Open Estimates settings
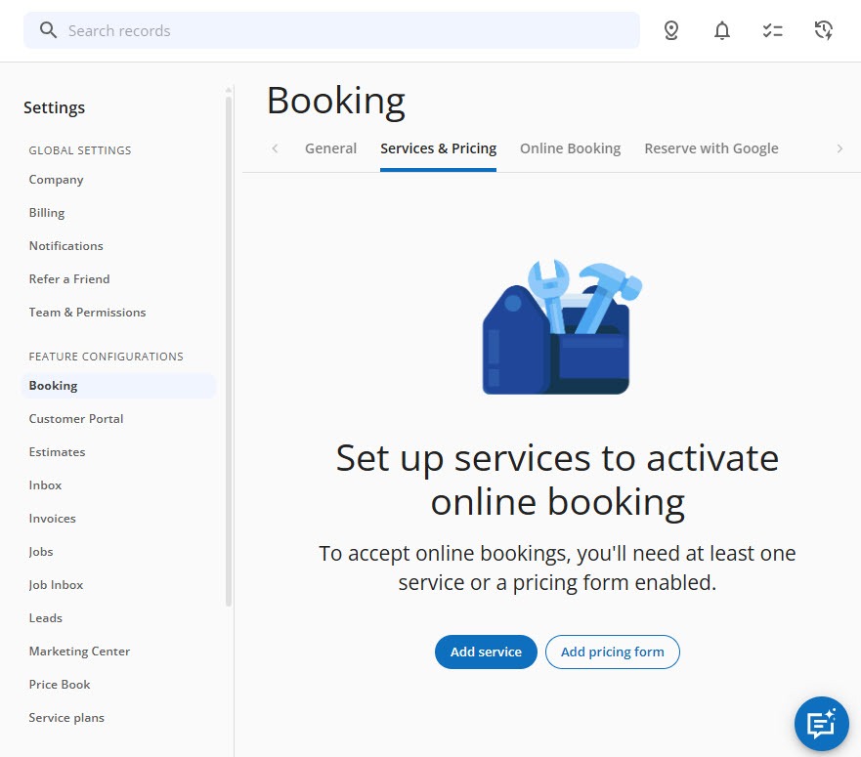This screenshot has height=757, width=861. (57, 452)
